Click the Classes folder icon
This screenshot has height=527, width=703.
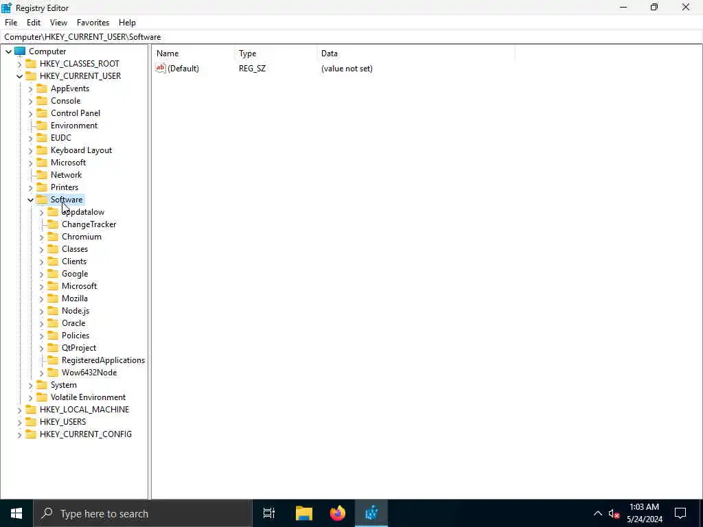pos(53,248)
